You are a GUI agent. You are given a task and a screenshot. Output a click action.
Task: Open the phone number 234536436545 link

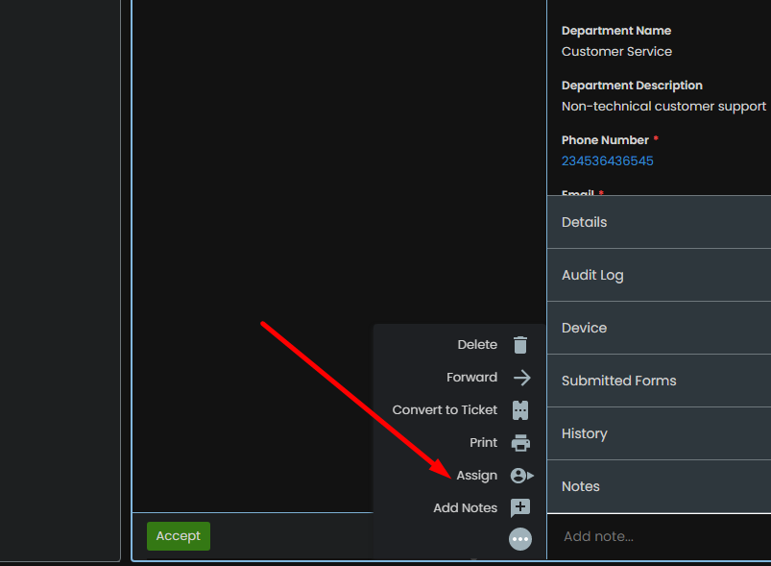tap(607, 161)
